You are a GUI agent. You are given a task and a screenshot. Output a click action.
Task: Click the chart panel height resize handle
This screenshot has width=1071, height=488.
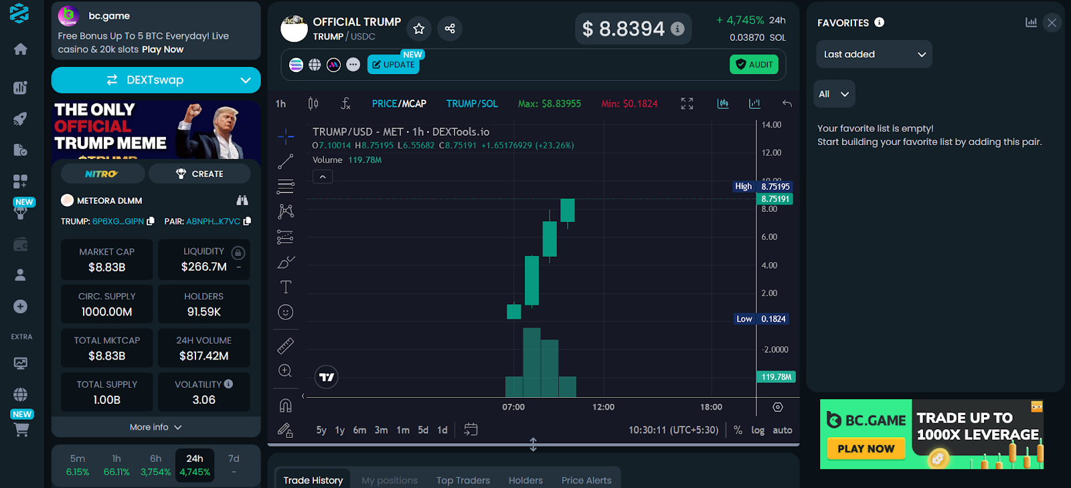point(533,445)
